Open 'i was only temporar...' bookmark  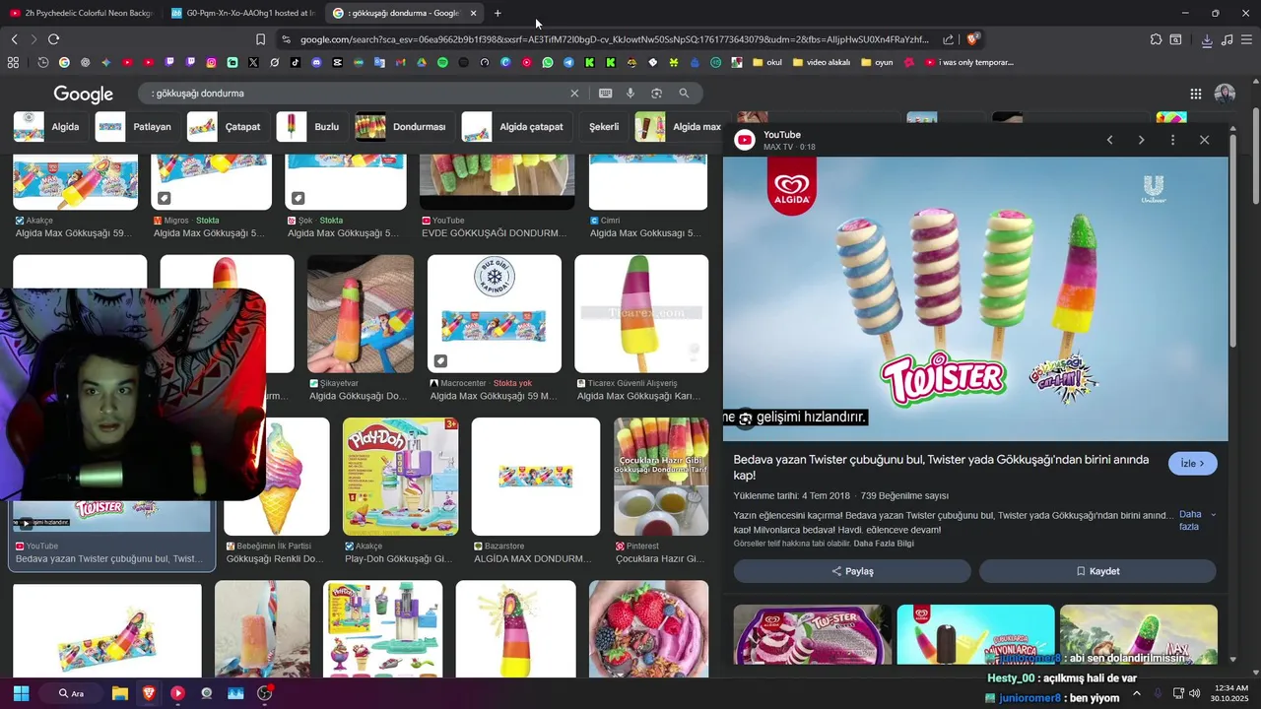click(x=969, y=62)
